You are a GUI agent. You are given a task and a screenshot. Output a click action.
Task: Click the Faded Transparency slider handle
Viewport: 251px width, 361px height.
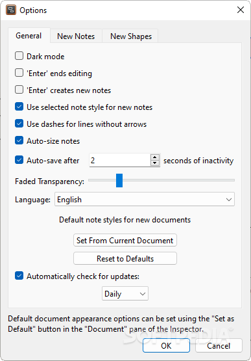pos(119,181)
